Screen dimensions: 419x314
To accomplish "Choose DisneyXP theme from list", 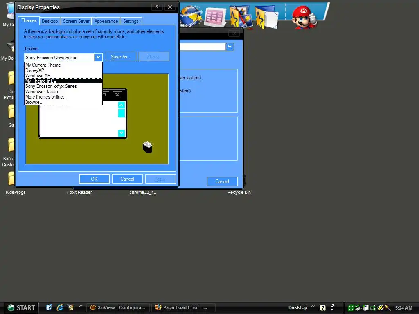I will point(63,70).
